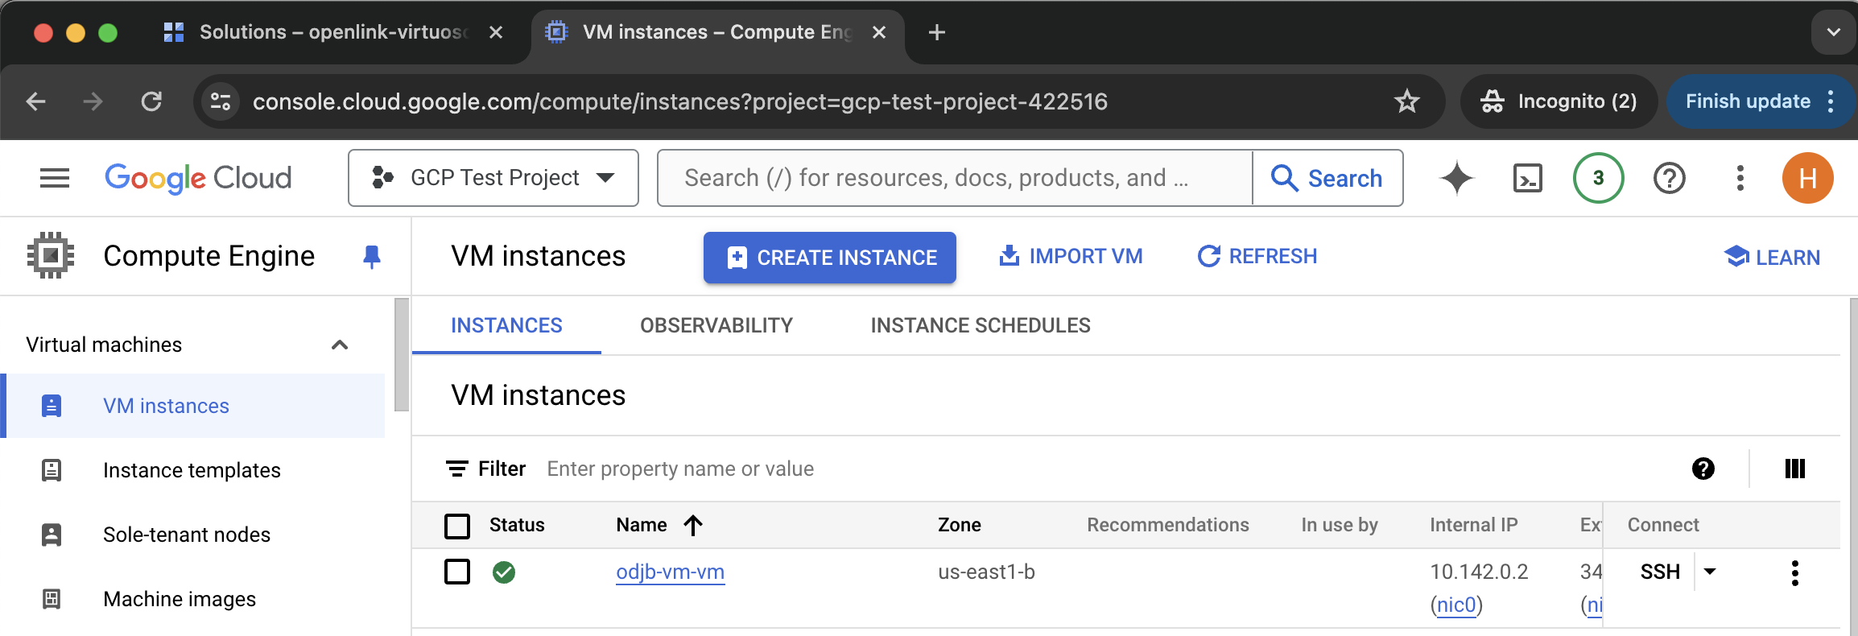Open the LEARN panel

(x=1772, y=257)
